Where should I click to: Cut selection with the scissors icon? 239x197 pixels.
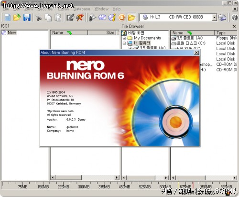[38, 18]
